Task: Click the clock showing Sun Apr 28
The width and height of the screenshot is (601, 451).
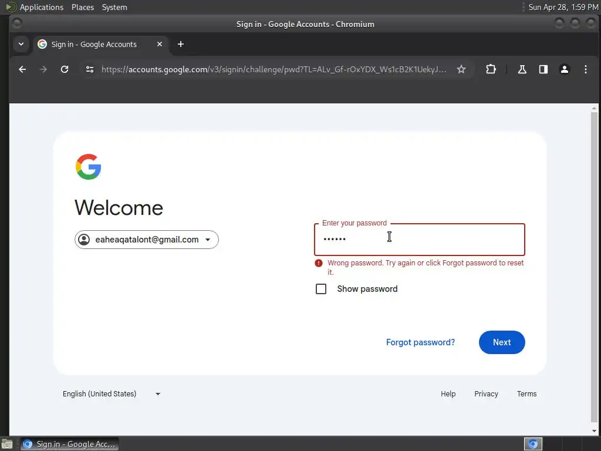Action: pyautogui.click(x=563, y=7)
